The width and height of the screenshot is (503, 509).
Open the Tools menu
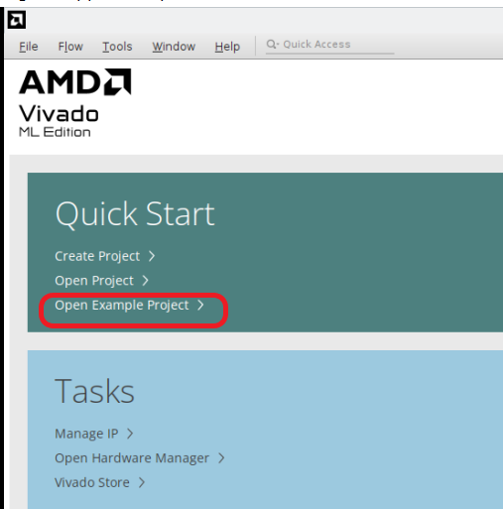point(117,47)
